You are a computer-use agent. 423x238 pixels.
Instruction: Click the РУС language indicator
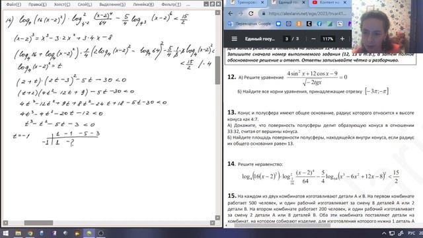coord(411,233)
